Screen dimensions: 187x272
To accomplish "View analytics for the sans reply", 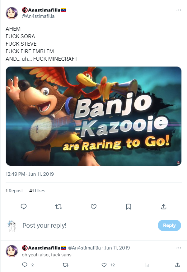I will pos(147,265).
